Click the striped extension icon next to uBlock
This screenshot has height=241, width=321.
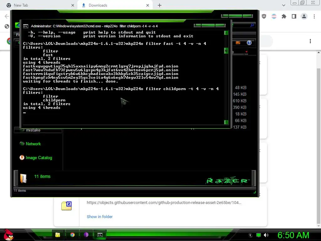pyautogui.click(x=274, y=16)
